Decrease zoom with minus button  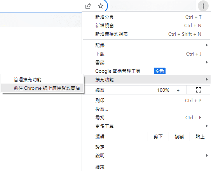pyautogui.click(x=148, y=90)
